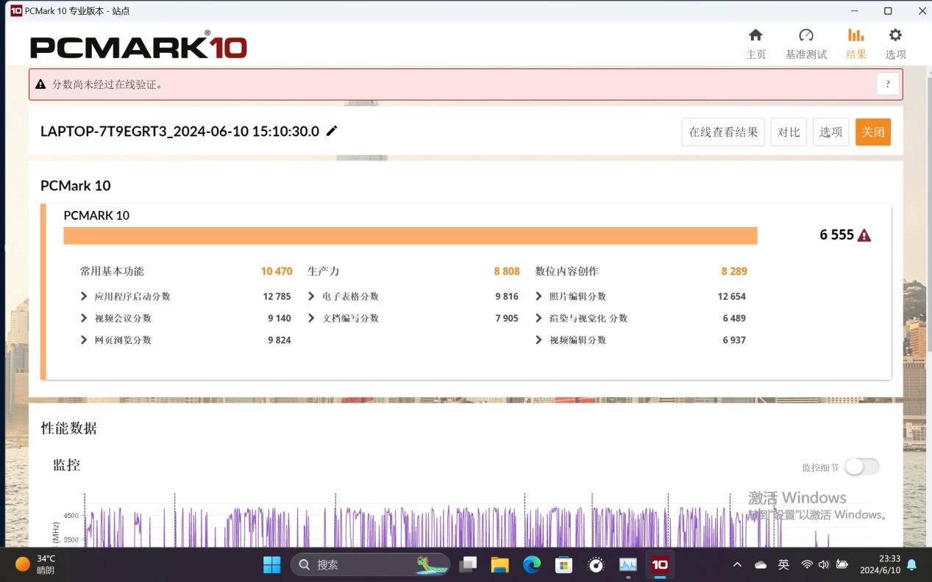Click the 数位内容创作 score 8 289
Image resolution: width=932 pixels, height=582 pixels.
pos(734,271)
